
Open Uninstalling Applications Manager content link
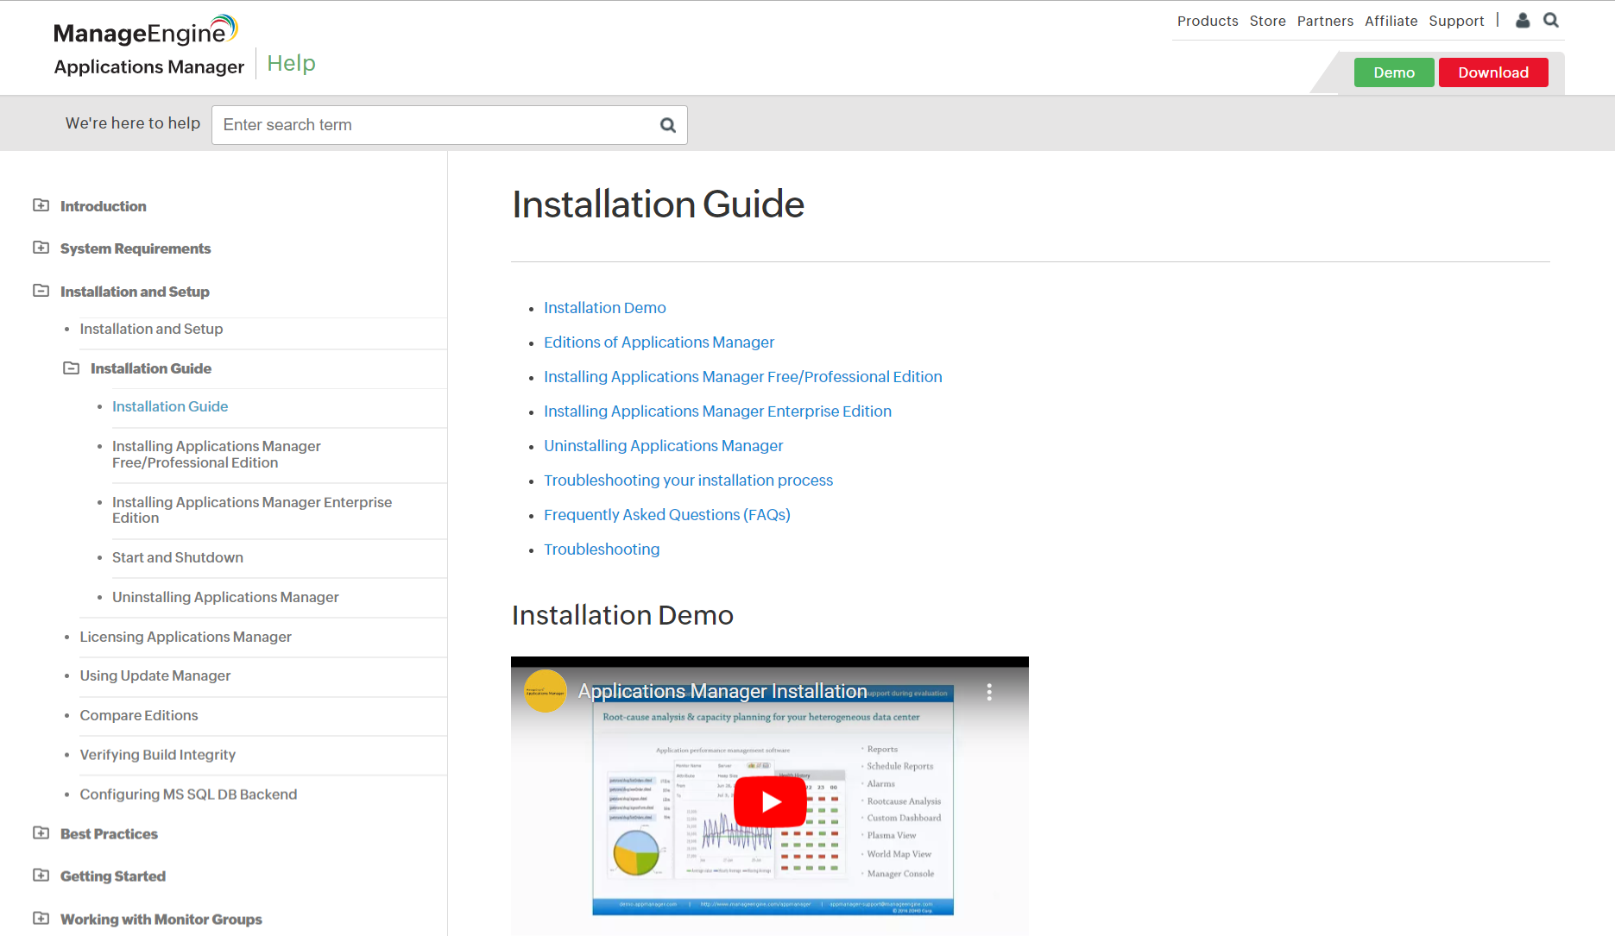(663, 446)
